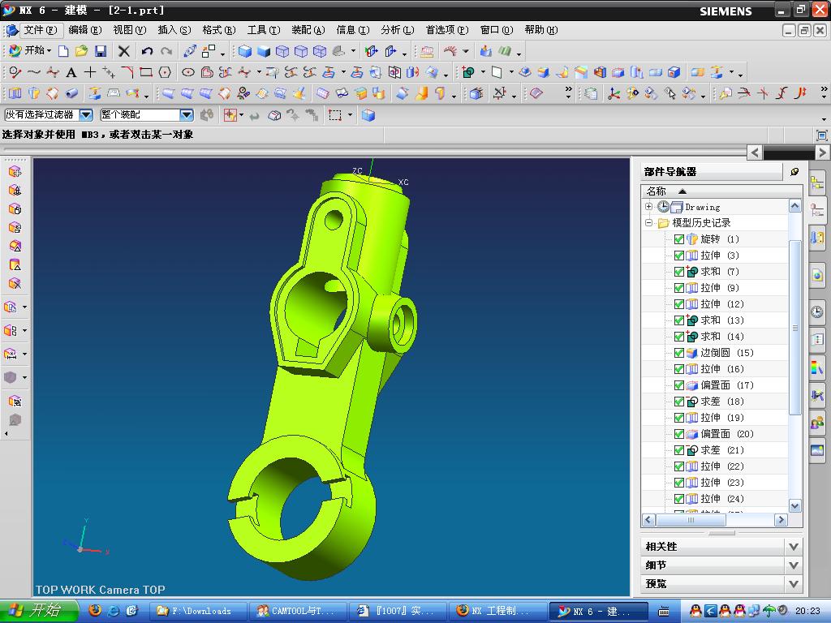Image resolution: width=831 pixels, height=623 pixels.
Task: Click the top add-component icon in left sidebar
Action: (15, 172)
